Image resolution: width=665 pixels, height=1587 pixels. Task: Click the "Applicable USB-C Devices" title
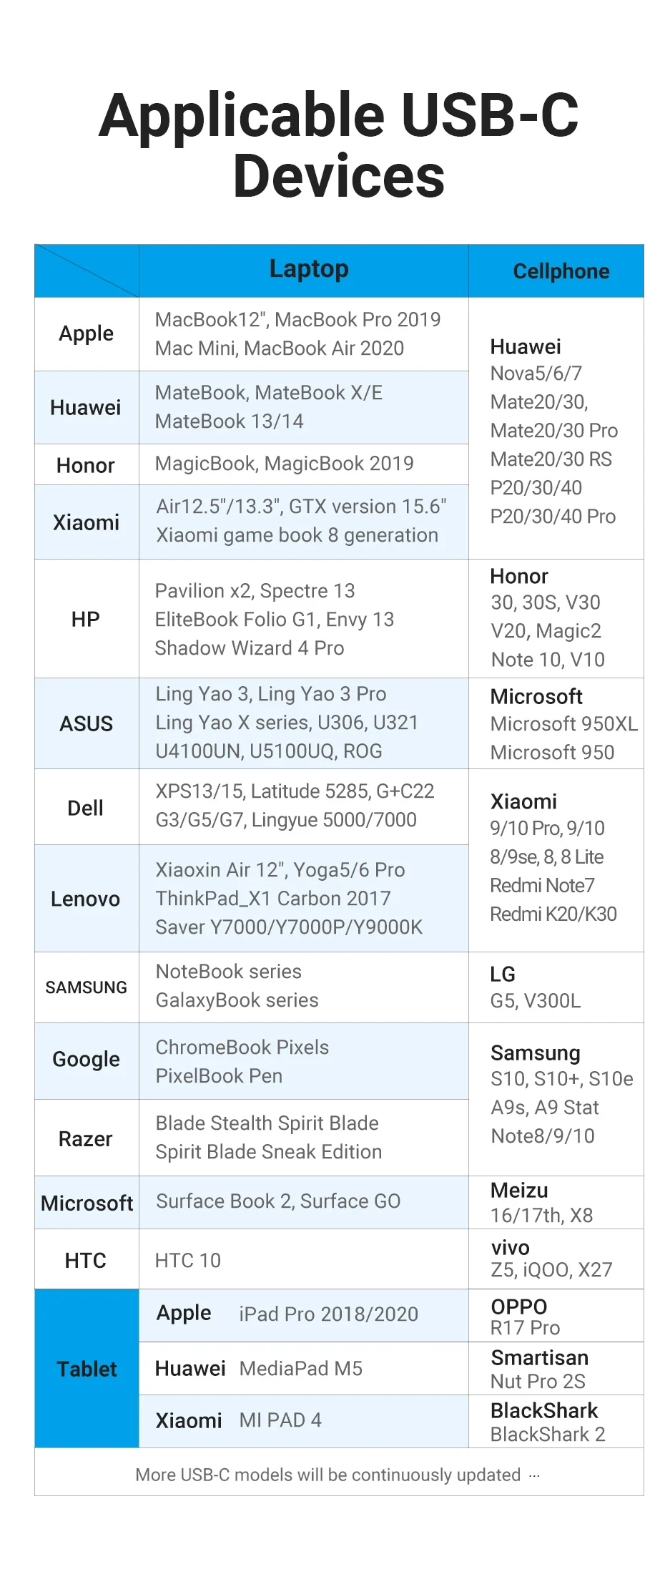pyautogui.click(x=338, y=145)
